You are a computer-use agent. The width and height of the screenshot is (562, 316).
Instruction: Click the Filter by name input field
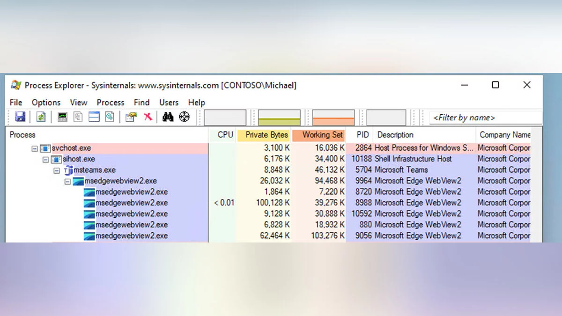click(x=486, y=118)
